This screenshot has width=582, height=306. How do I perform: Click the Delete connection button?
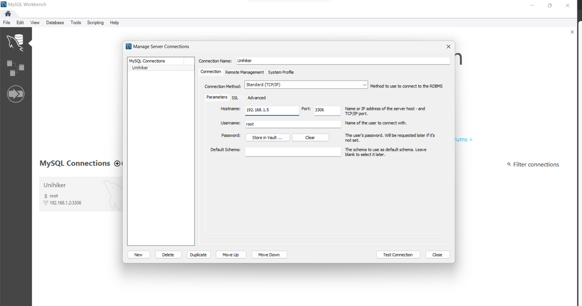(x=168, y=255)
